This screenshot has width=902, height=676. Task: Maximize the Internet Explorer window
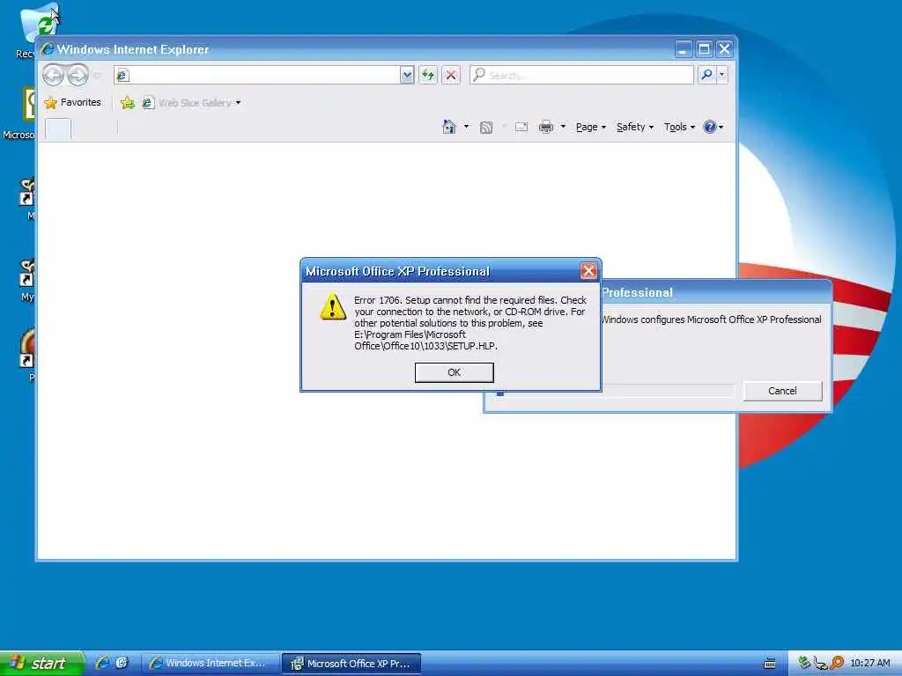704,49
